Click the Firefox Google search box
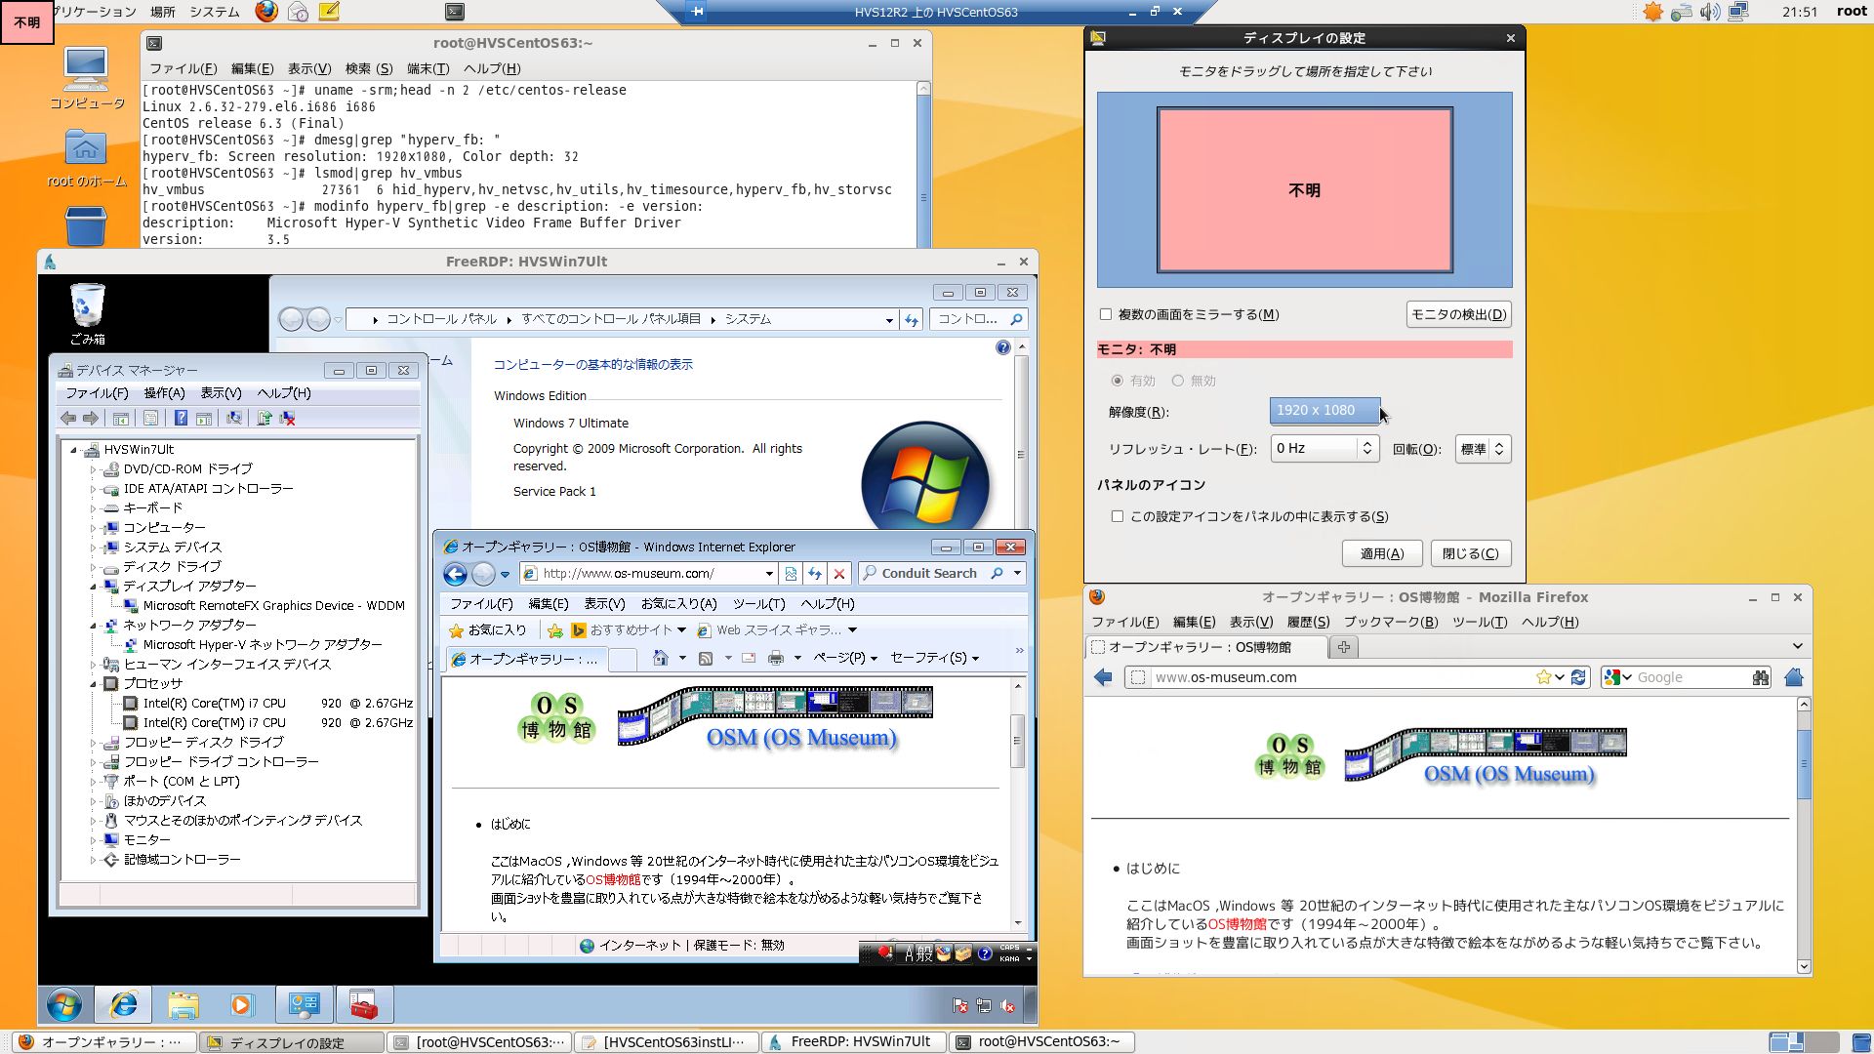This screenshot has width=1874, height=1054. point(1686,677)
